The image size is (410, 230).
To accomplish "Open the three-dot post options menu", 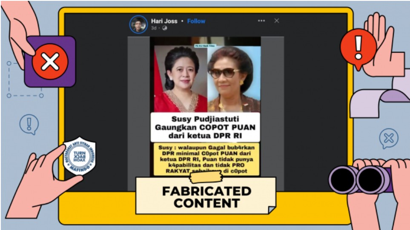I will [261, 21].
